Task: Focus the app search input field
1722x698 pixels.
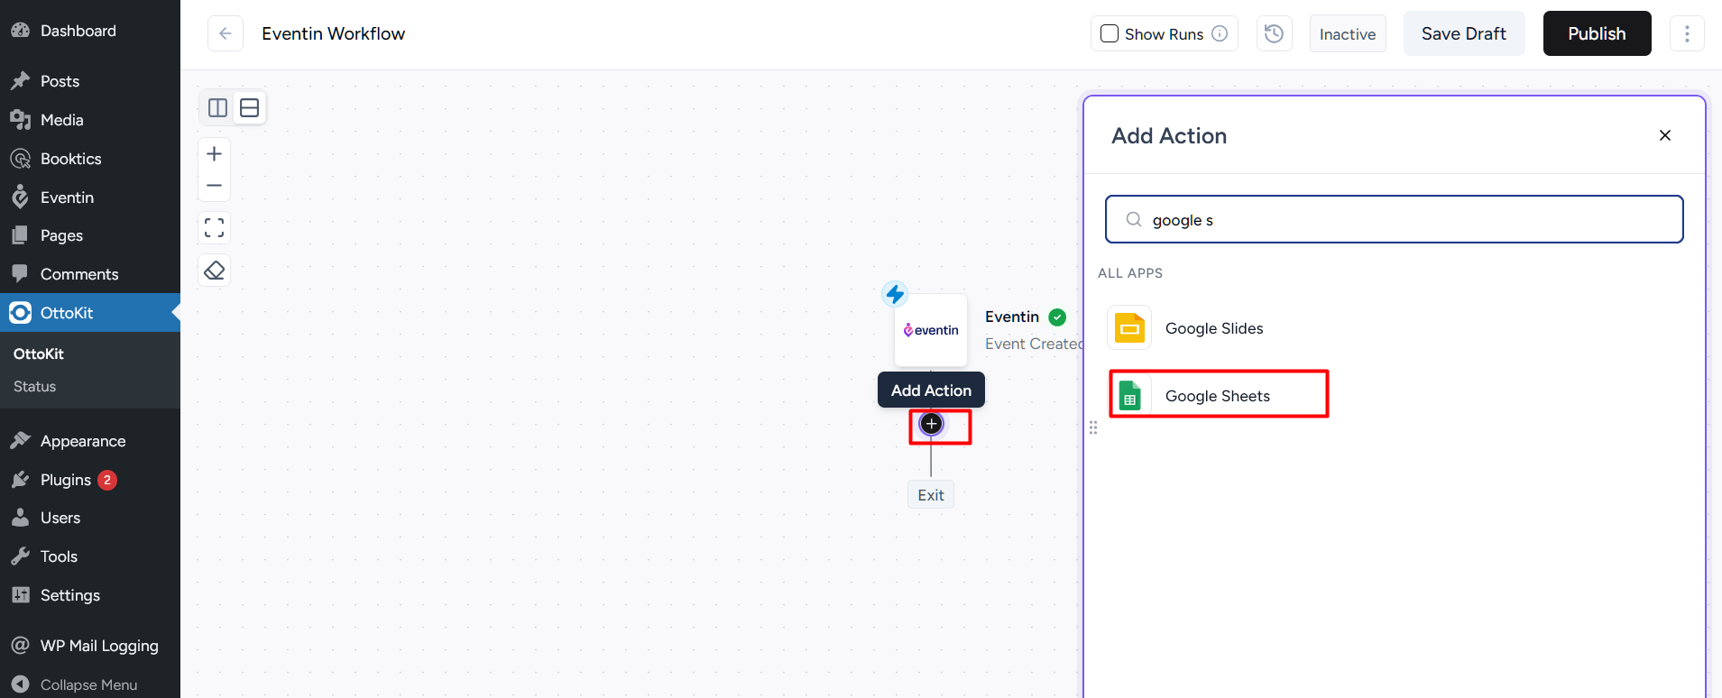Action: [1395, 219]
